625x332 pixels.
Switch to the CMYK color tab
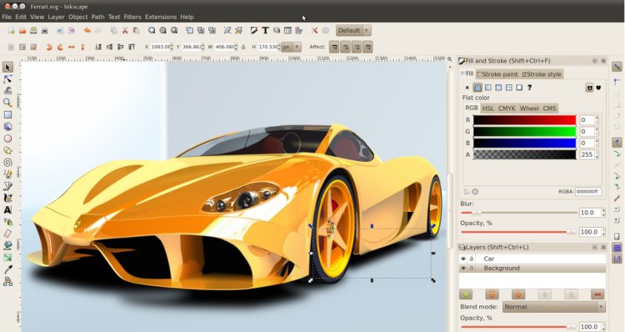507,108
